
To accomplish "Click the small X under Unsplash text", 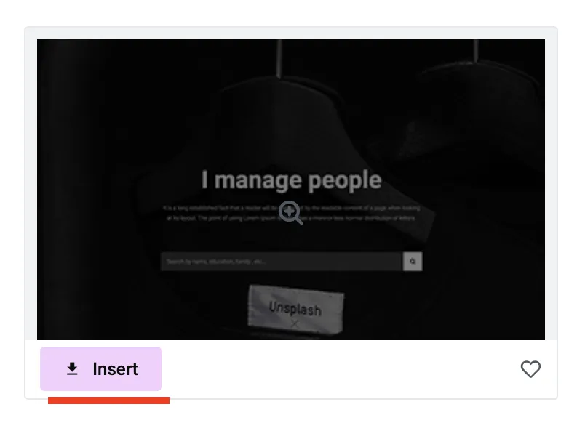I will pyautogui.click(x=295, y=324).
